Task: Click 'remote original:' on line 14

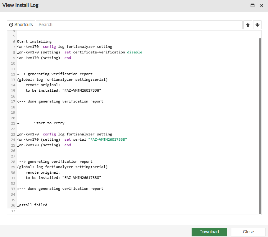Action: point(43,85)
